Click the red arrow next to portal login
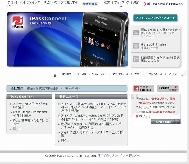The image size is (189, 164). 144,4
